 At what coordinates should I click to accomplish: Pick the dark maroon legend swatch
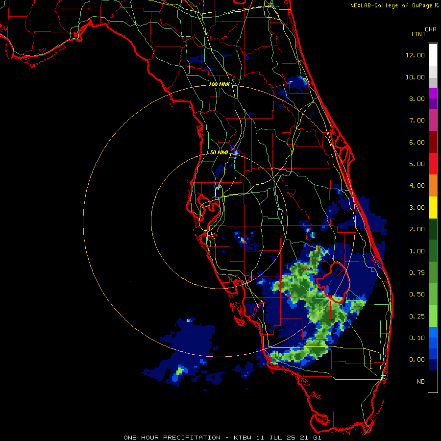tap(433, 142)
